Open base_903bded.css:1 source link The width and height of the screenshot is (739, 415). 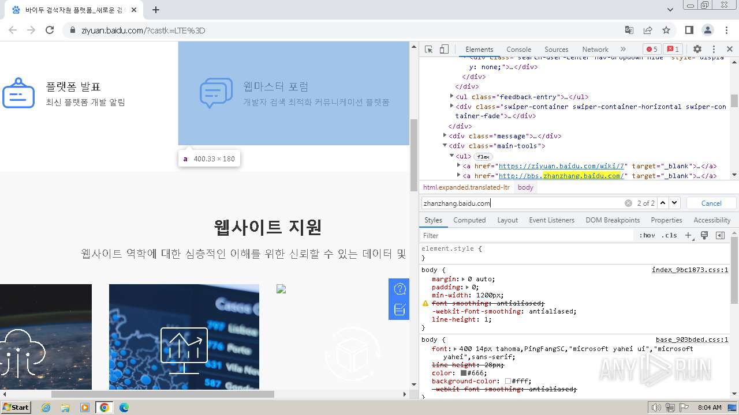click(x=692, y=339)
